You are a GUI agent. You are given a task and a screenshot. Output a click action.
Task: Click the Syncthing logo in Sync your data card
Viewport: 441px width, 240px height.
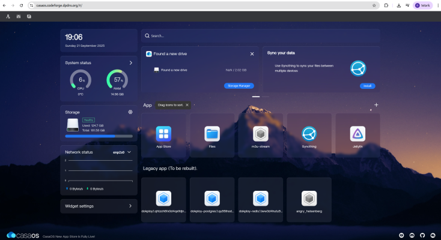(358, 68)
